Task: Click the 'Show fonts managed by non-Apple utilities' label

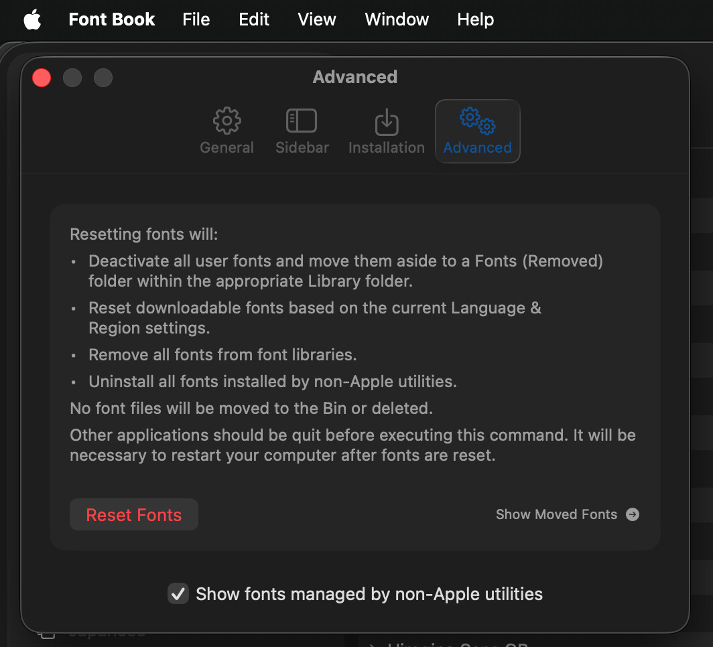Action: pos(369,593)
